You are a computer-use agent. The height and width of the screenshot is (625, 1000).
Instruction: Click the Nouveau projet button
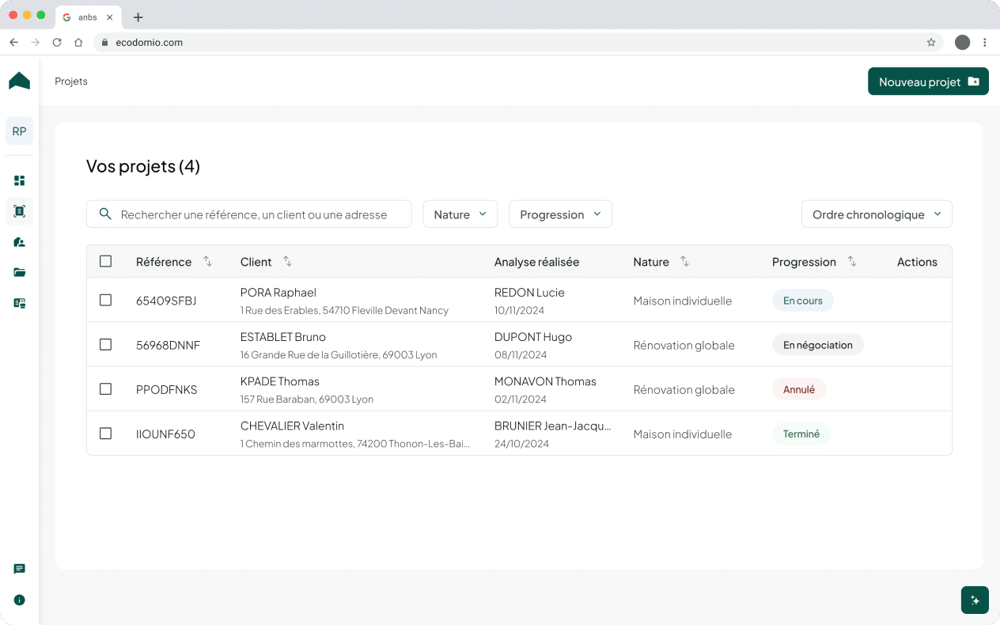click(x=928, y=81)
